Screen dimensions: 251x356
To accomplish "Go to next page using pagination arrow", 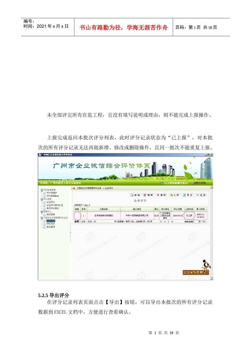I will 168,222.
